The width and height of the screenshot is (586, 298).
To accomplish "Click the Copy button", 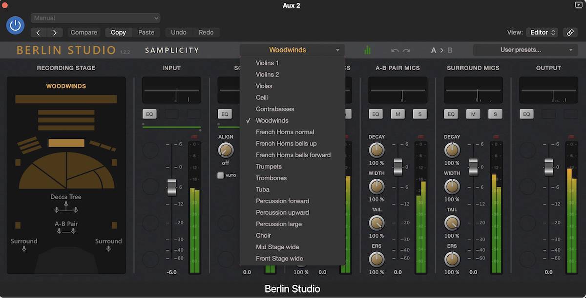I will 118,33.
